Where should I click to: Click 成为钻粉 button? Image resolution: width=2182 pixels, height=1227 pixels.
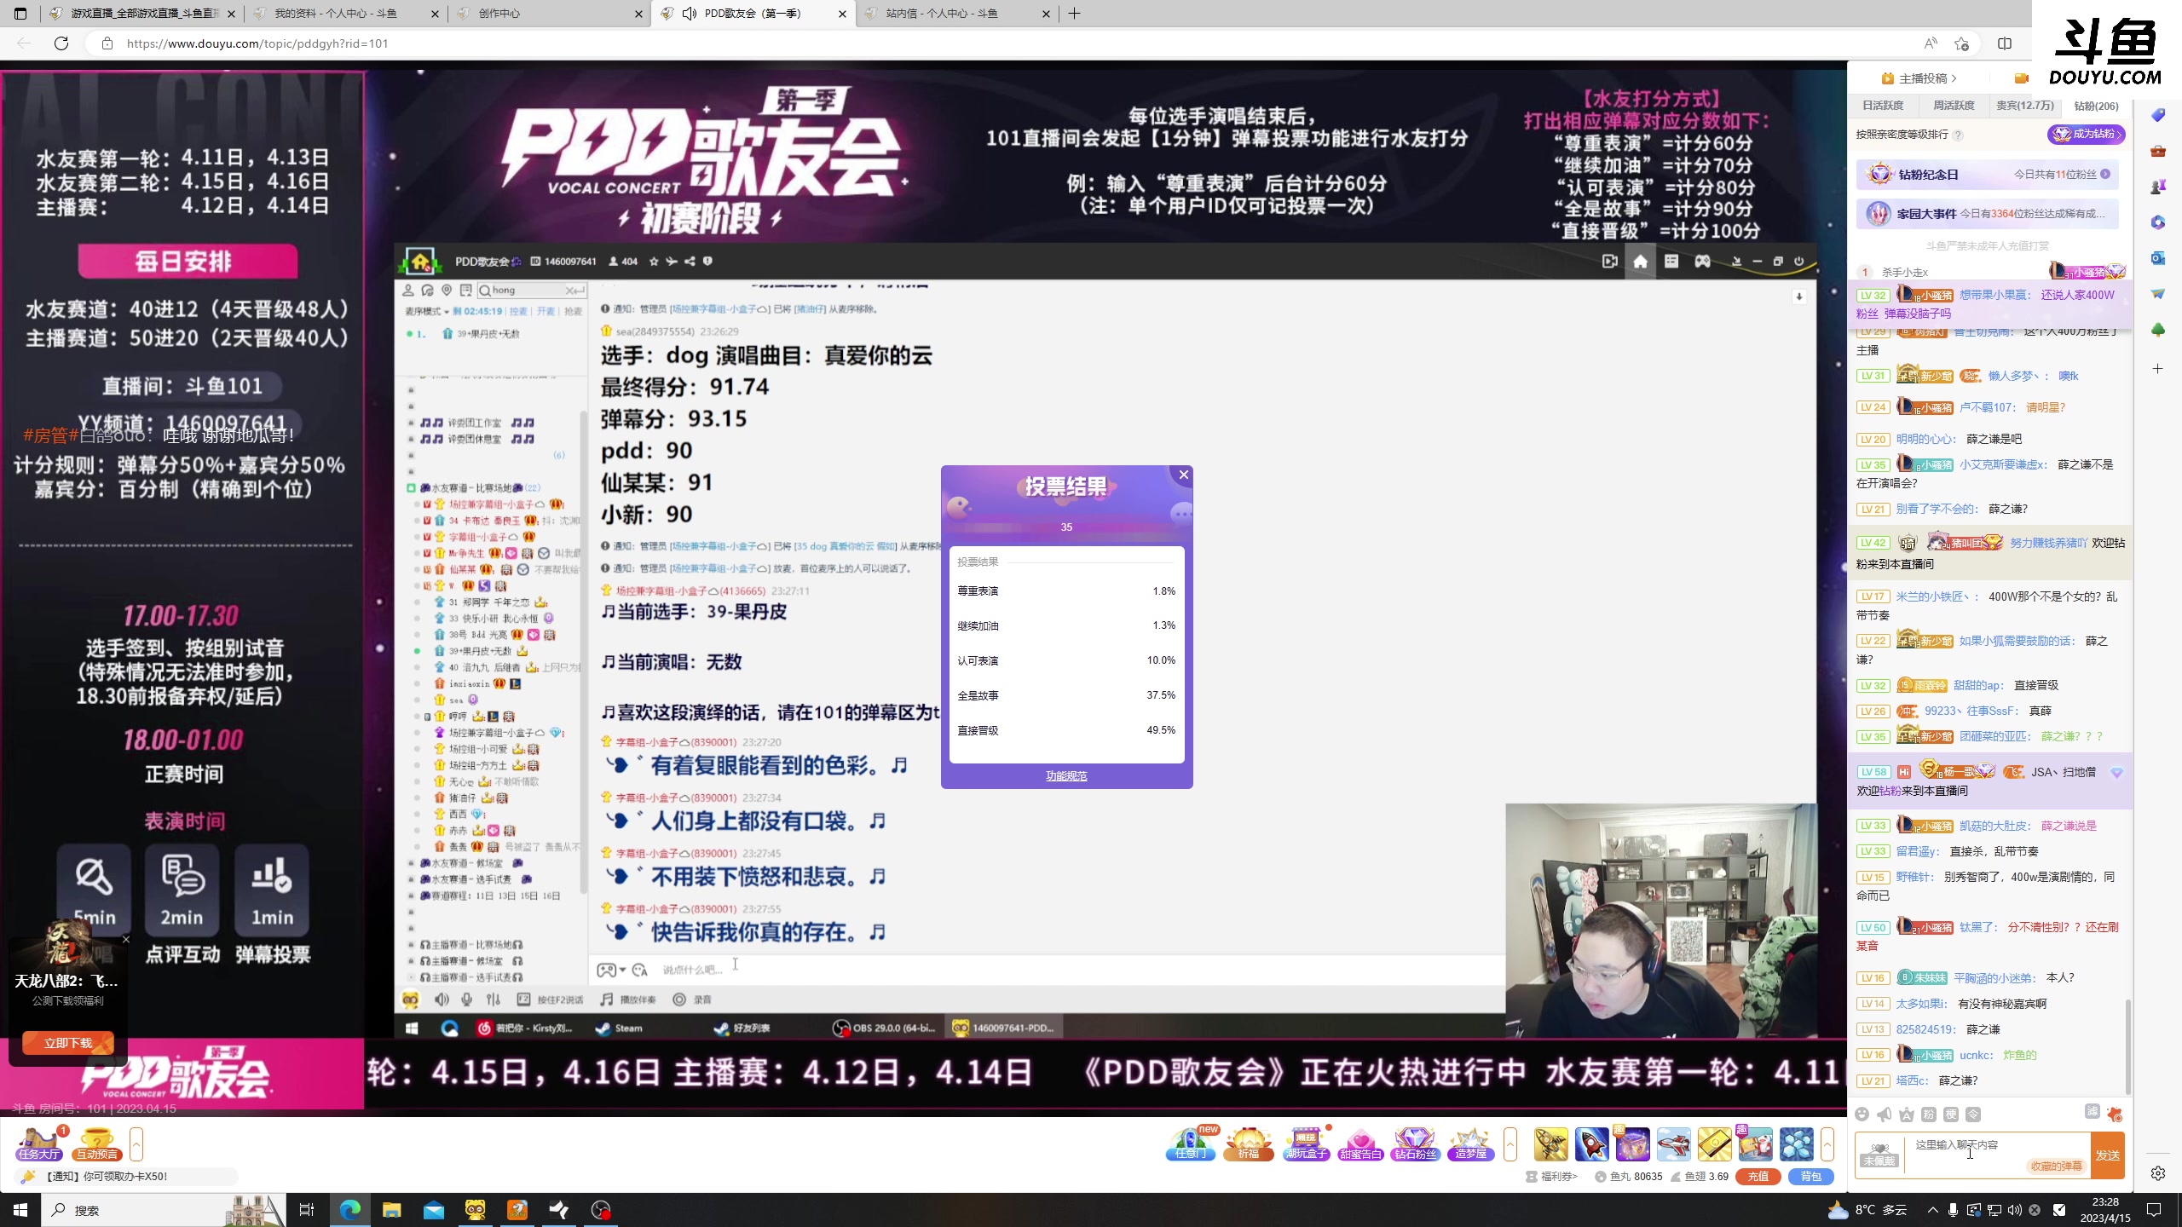pos(2086,134)
